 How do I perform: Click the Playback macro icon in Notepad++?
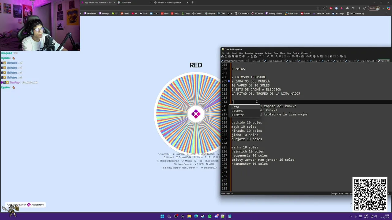(x=338, y=56)
